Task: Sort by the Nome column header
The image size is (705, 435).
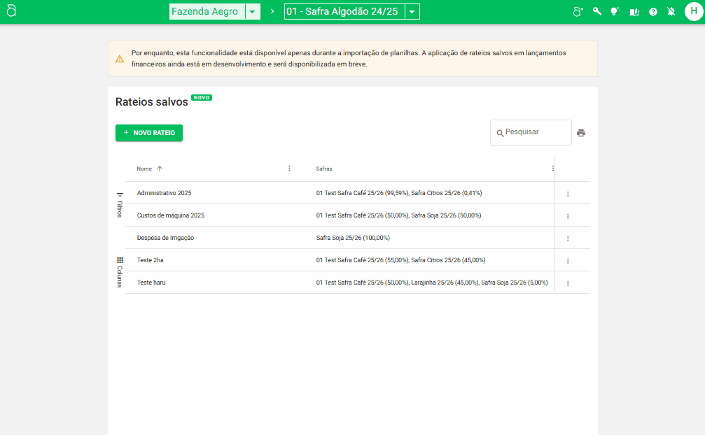Action: click(x=144, y=169)
